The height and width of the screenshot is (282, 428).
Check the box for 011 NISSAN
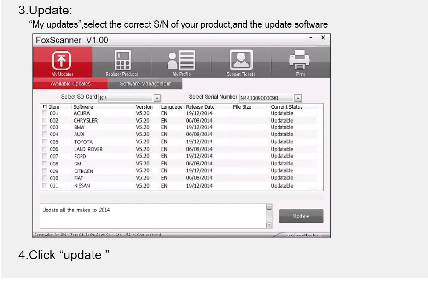coord(44,186)
